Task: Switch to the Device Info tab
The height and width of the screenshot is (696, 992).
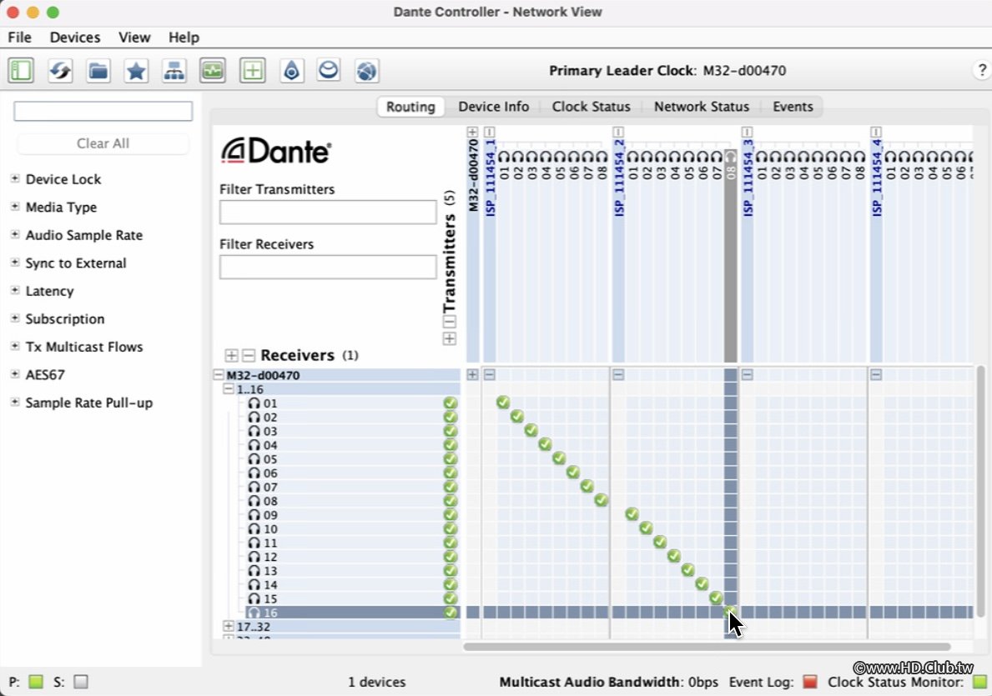Action: pyautogui.click(x=493, y=106)
